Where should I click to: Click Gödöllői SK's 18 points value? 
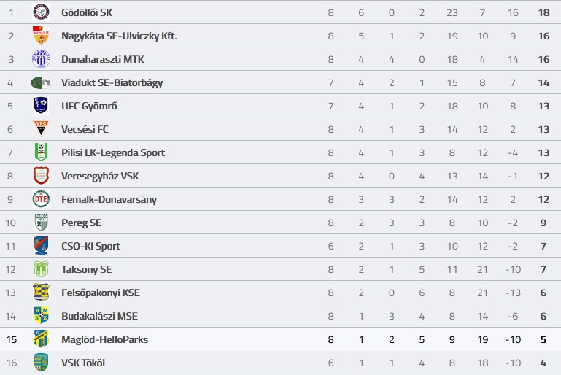pos(543,13)
